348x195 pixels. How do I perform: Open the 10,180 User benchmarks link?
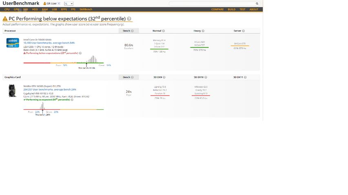[x=49, y=43]
